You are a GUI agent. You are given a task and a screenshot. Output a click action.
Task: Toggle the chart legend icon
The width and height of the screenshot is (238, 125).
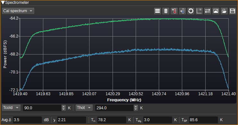(x=199, y=11)
